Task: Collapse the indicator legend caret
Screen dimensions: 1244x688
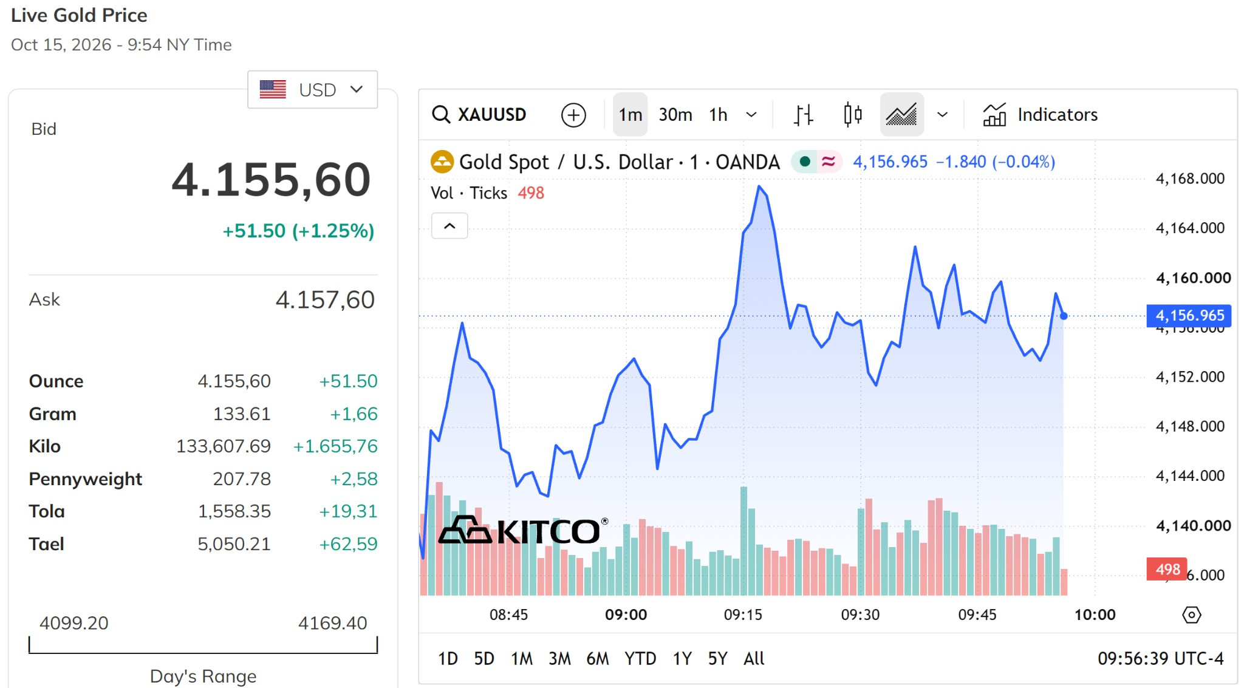Action: click(449, 226)
